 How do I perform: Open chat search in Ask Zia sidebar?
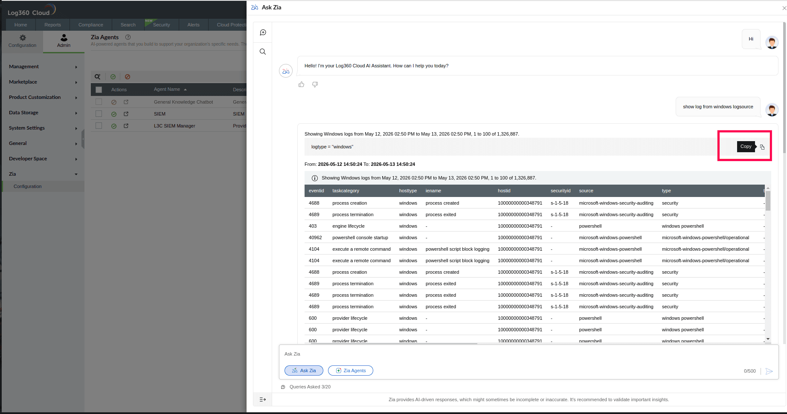(263, 52)
